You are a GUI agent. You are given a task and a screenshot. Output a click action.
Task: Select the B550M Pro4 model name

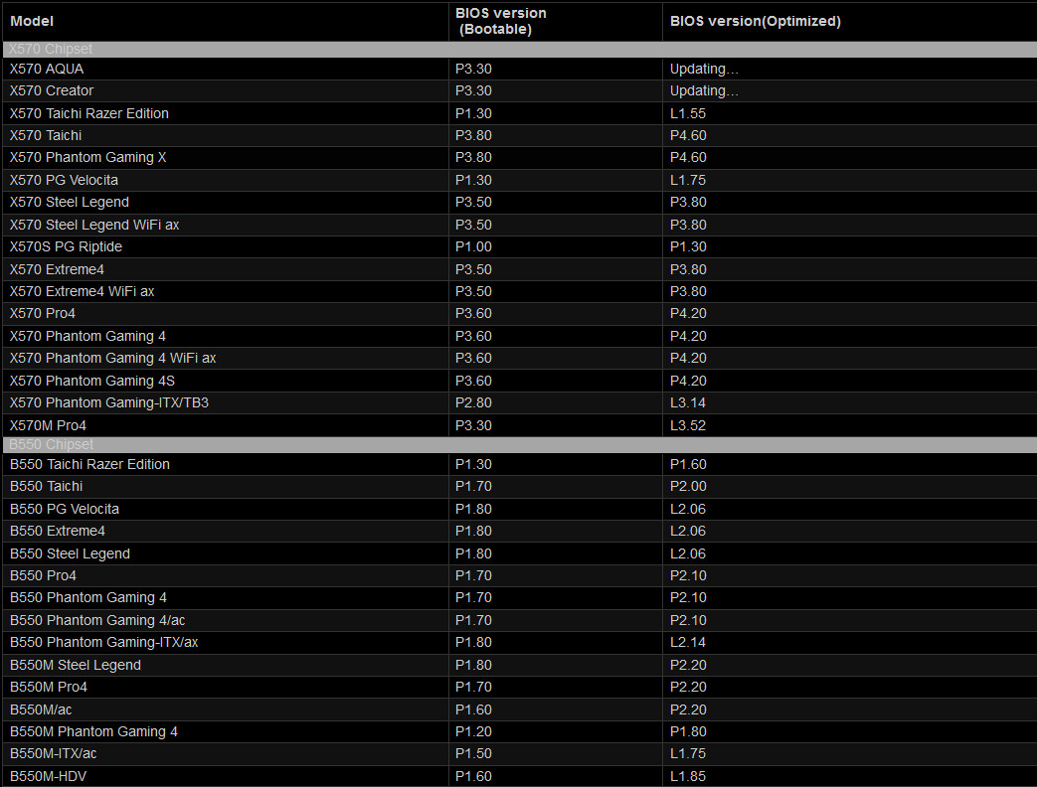click(x=49, y=688)
